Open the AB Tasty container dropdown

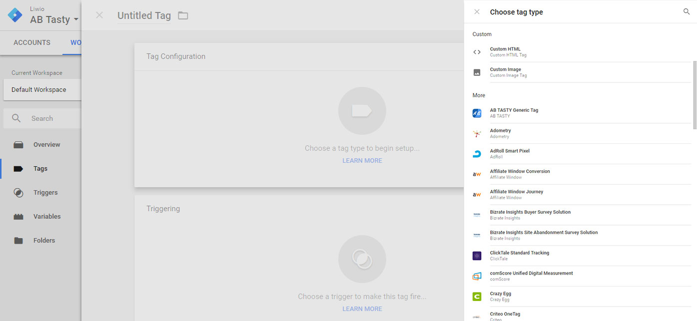[54, 19]
